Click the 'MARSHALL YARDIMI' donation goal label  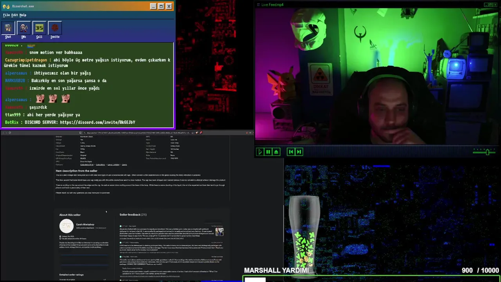click(276, 270)
